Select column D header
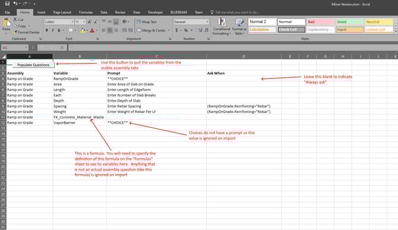The image size is (398, 230). coord(244,56)
